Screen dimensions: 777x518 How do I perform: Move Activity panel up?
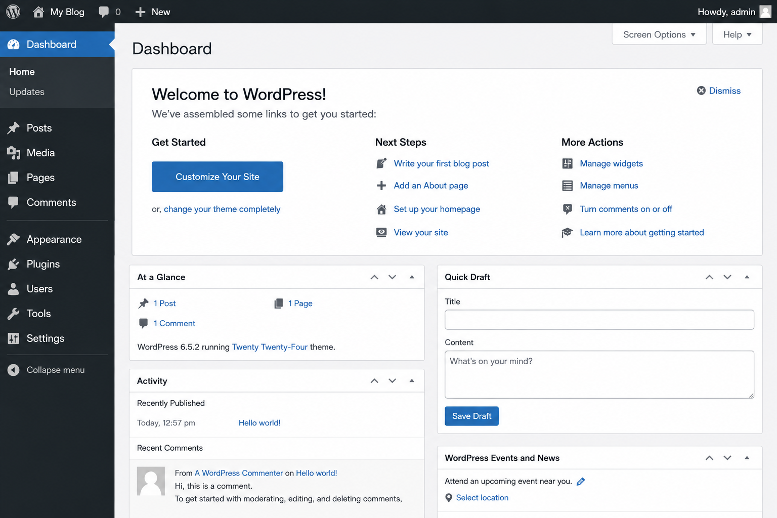click(374, 381)
